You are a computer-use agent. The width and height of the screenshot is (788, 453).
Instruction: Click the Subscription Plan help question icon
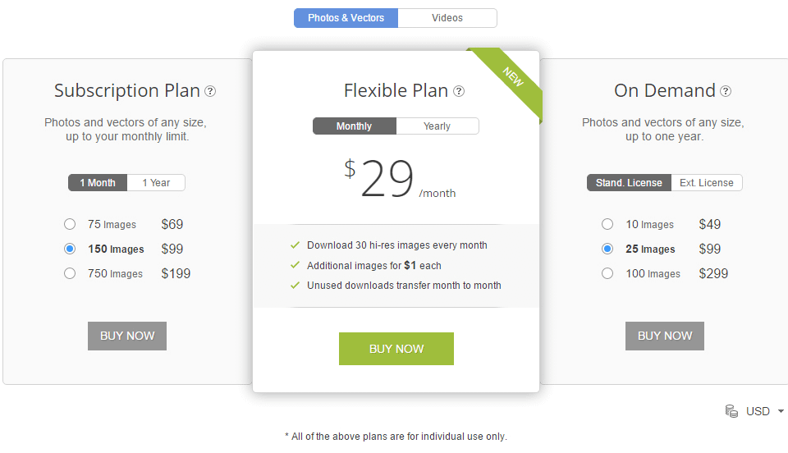pos(210,91)
